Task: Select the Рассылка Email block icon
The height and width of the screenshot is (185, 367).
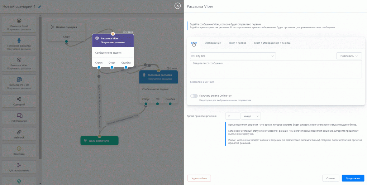Action: [19, 21]
